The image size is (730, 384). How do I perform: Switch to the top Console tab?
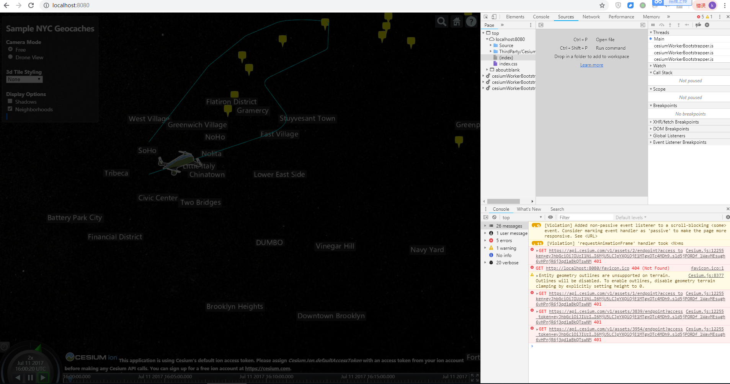[x=541, y=17]
